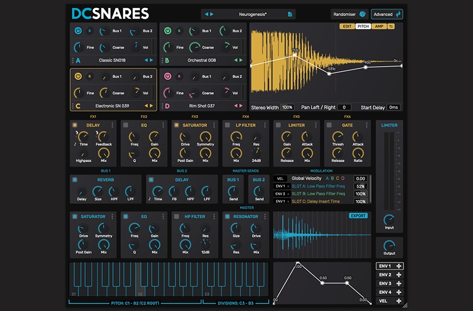Click the Stereo Width 100% field
The height and width of the screenshot is (311, 473).
pos(287,108)
